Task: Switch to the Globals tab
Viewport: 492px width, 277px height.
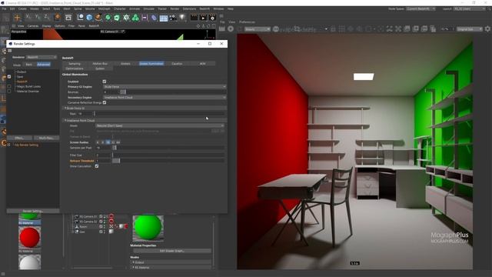Action: tap(125, 63)
